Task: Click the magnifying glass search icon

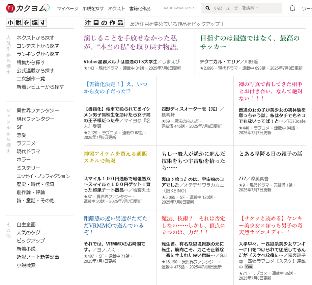Action: coord(208,8)
